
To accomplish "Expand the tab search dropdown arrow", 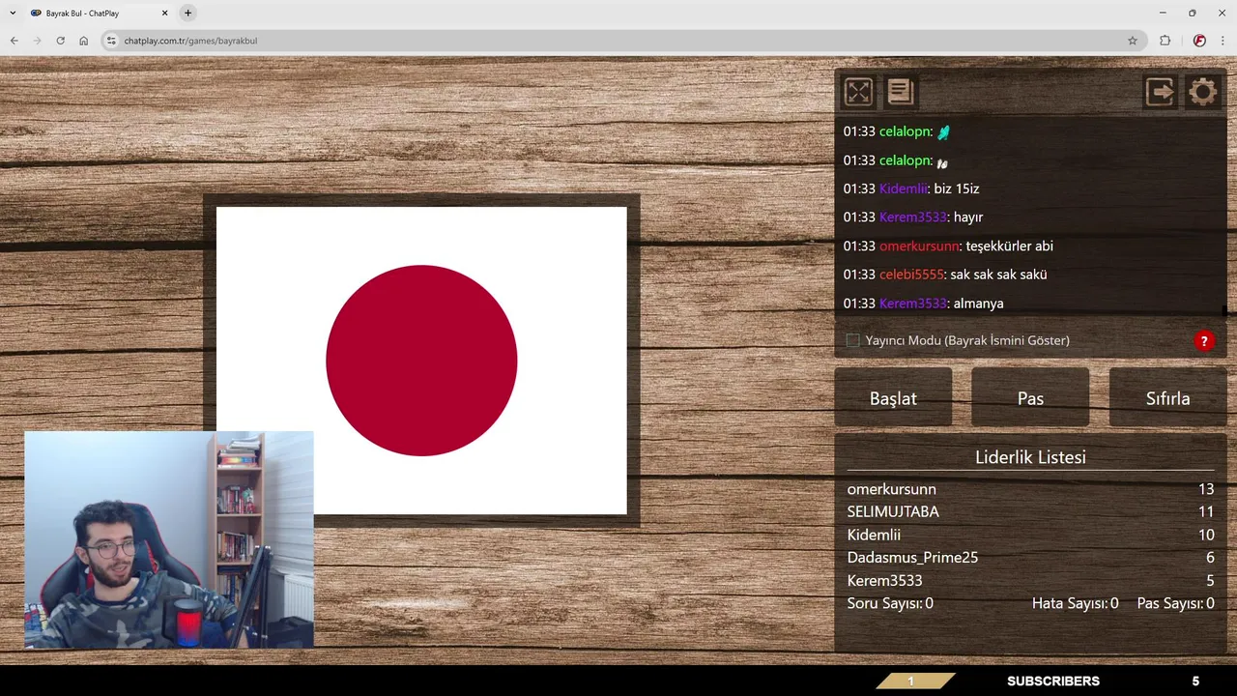I will 13,13.
